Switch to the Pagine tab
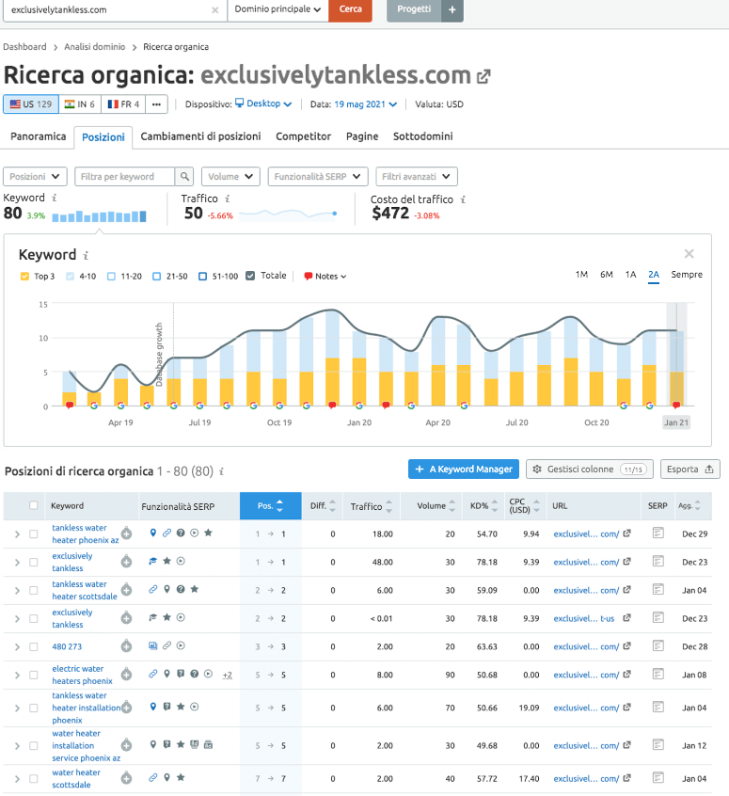Screen dimensions: 729x796 [362, 136]
